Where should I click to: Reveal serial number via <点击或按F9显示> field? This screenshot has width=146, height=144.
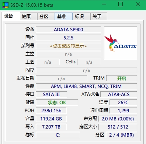[x=68, y=46]
